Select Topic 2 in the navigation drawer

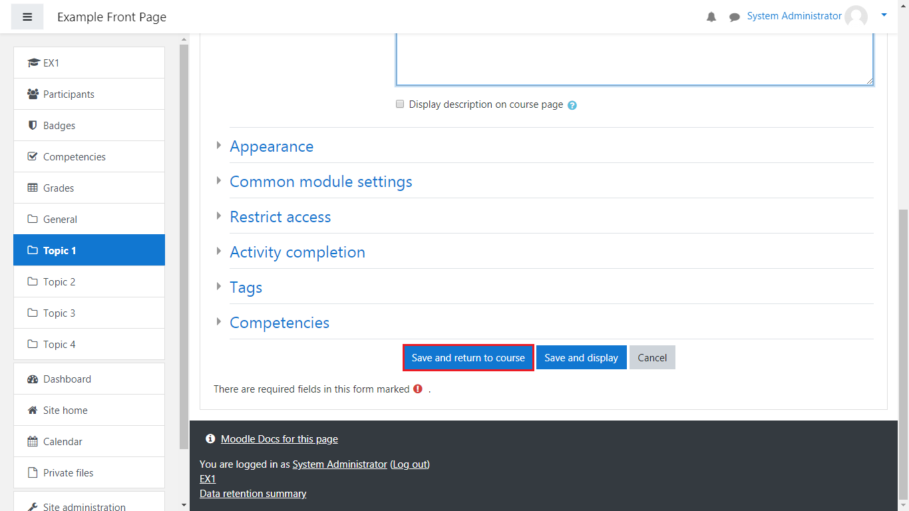point(59,281)
